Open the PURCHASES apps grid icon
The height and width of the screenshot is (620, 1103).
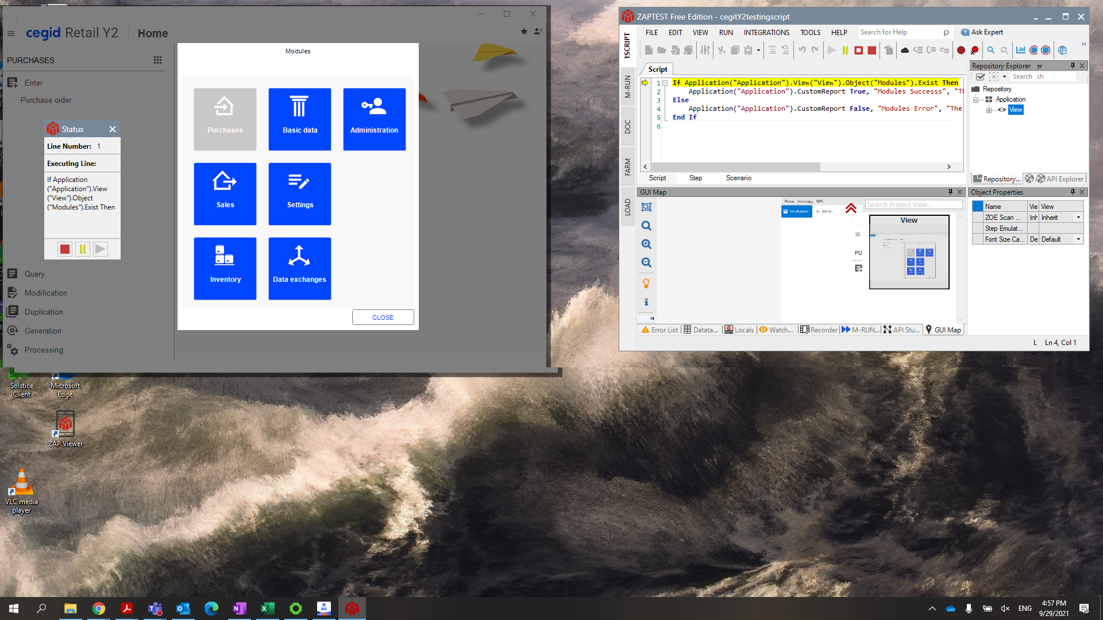coord(157,60)
